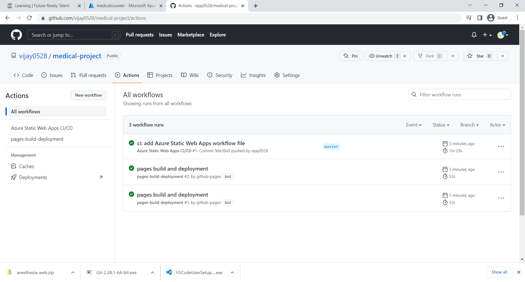Star the medical-project repository
Image resolution: width=525 pixels, height=282 pixels.
(x=480, y=56)
